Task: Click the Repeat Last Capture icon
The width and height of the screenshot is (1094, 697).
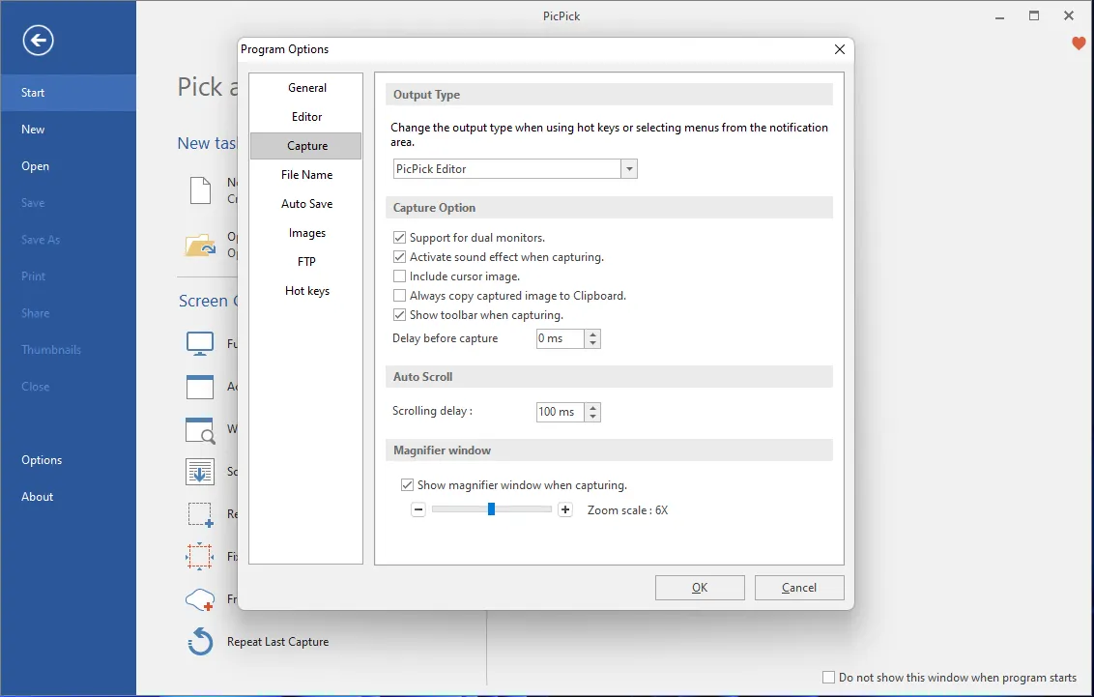Action: coord(199,641)
